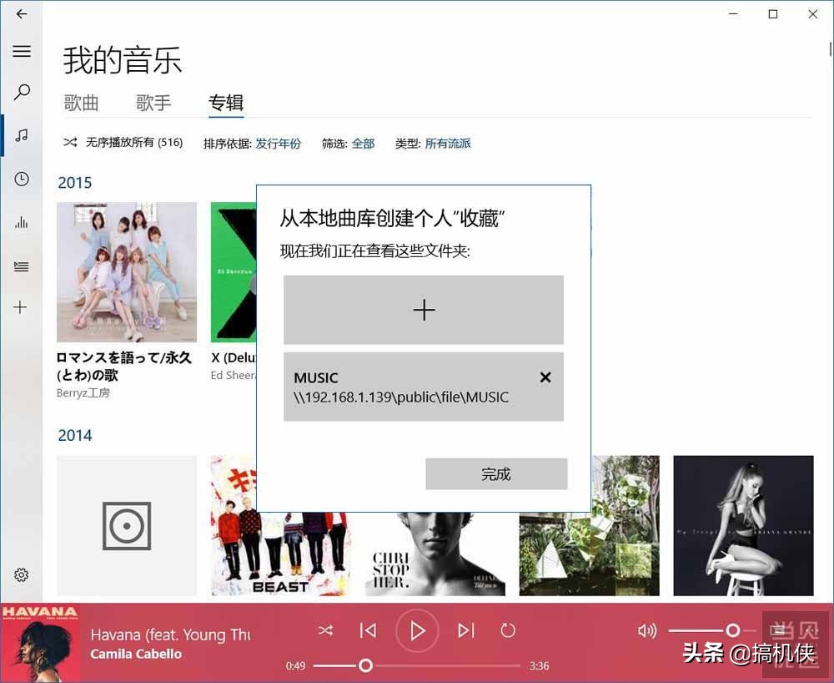Viewport: 834px width, 683px height.
Task: Expand the navigation pane with hamburger icon
Action: point(22,52)
